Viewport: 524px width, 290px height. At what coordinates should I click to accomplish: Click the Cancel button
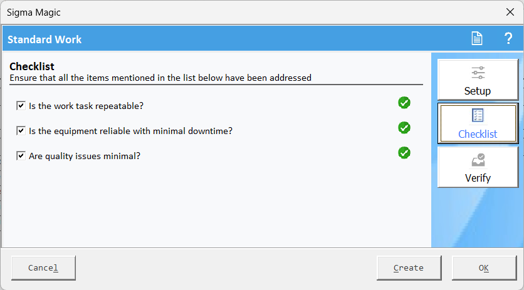click(43, 268)
